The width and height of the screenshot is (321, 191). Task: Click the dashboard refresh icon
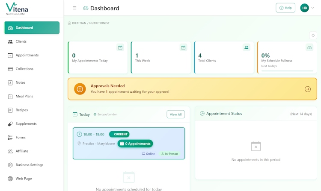pos(313,35)
